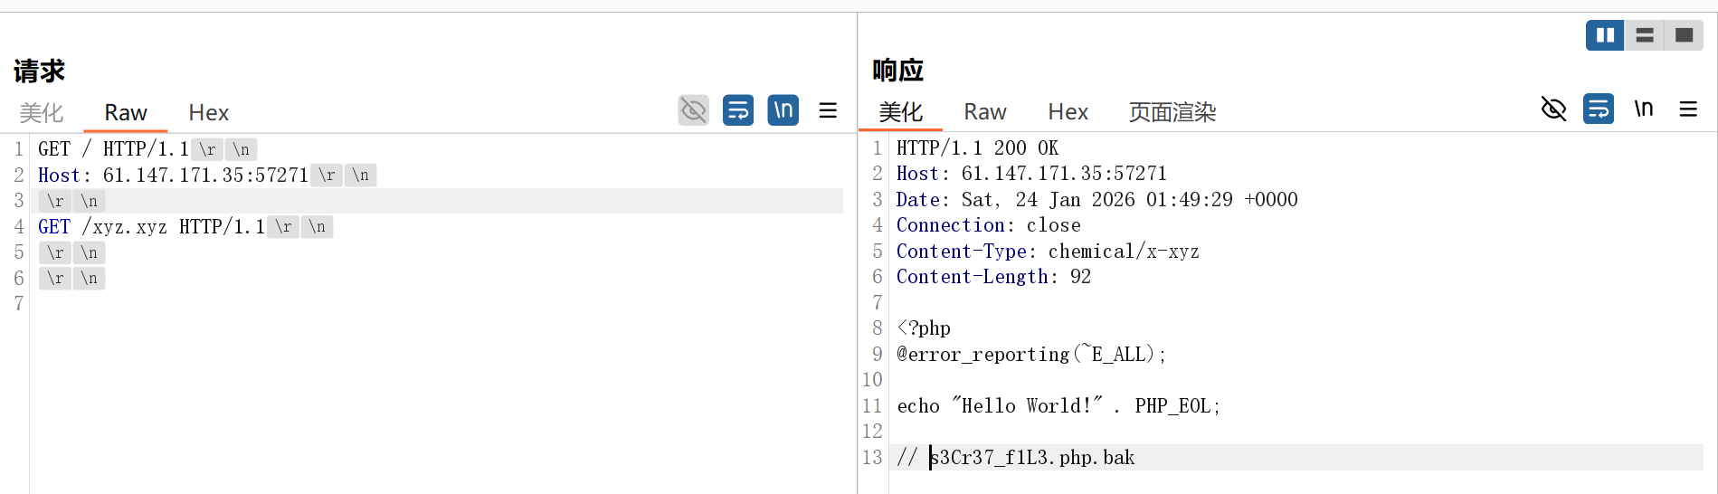Screen dimensions: 1718x494
Task: Toggle hidden characters eye in request pane
Action: [694, 110]
